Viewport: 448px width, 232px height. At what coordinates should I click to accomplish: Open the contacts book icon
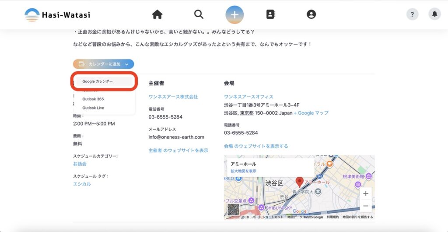pos(271,14)
